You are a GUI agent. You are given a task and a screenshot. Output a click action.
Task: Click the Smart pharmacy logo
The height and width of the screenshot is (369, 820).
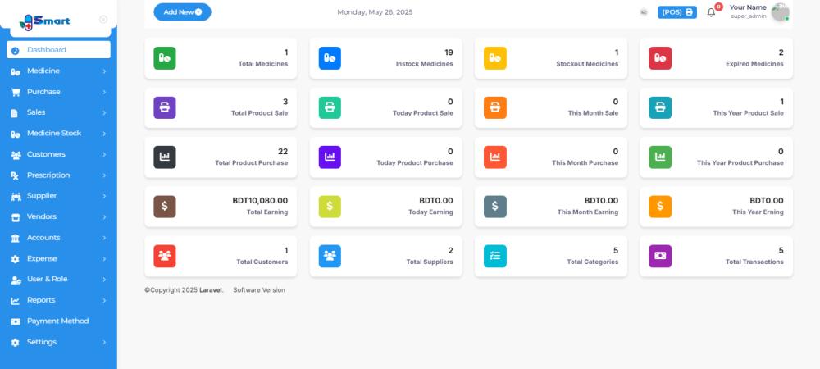(44, 21)
